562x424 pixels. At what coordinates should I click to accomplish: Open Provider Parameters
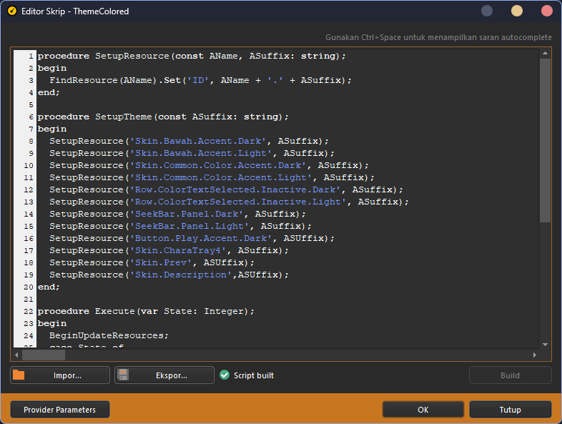point(60,410)
